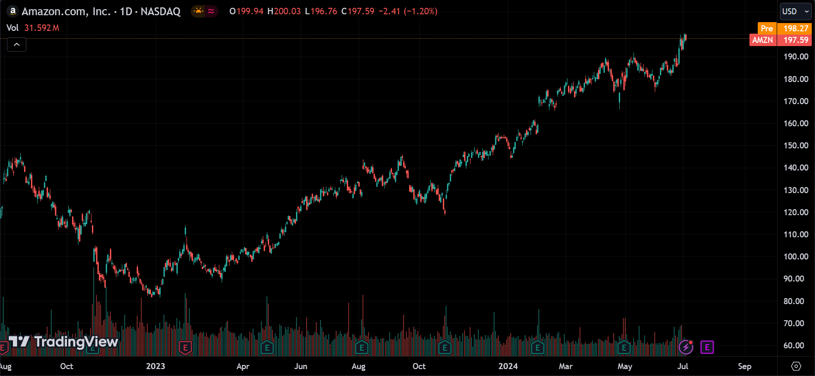Click the orange Pre market price label
The width and height of the screenshot is (815, 376).
[x=767, y=29]
